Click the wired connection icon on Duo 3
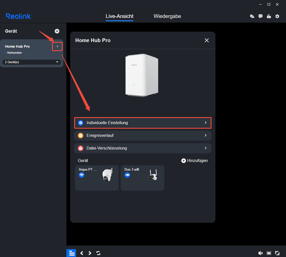286x257 pixels. [127, 175]
